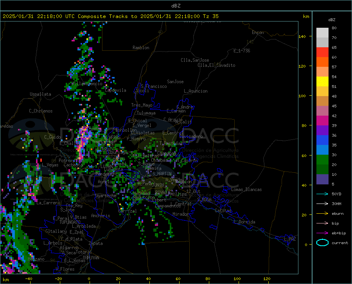Click the 51 dBZ yellow legend swatch
The width and height of the screenshot is (352, 284).
pos(322,81)
